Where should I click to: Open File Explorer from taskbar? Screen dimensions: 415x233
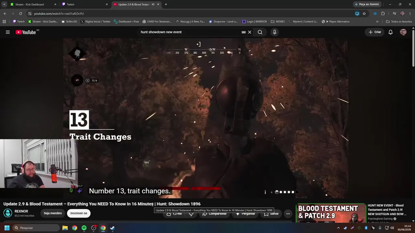point(65,228)
